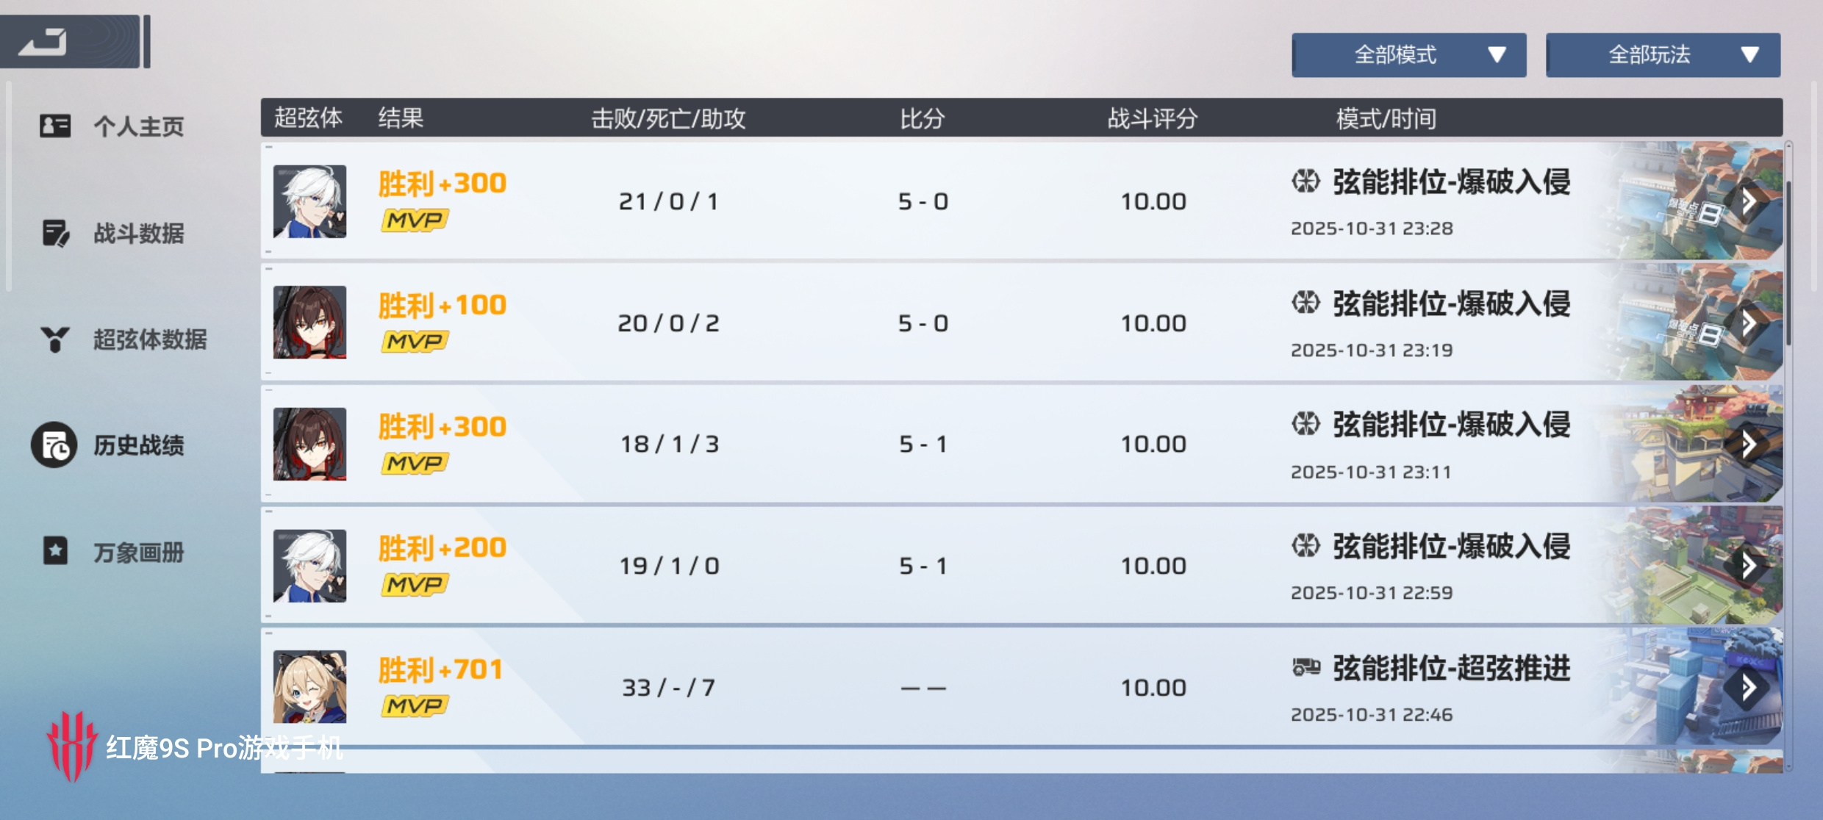This screenshot has width=1823, height=820.
Task: Open details arrow for 23:19 match
Action: [x=1749, y=323]
